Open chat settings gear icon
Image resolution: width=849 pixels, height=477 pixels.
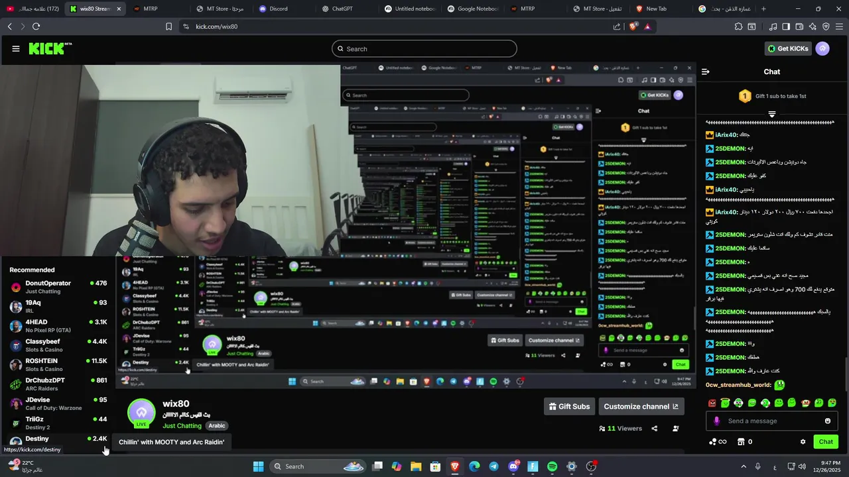(x=803, y=442)
